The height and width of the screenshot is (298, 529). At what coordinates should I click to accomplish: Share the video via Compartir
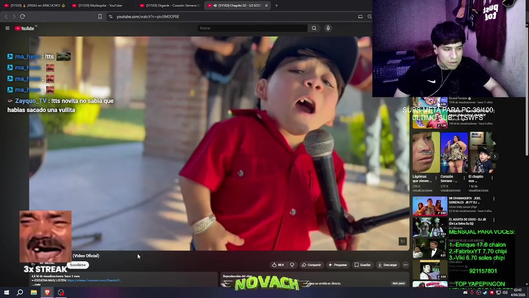click(x=311, y=265)
